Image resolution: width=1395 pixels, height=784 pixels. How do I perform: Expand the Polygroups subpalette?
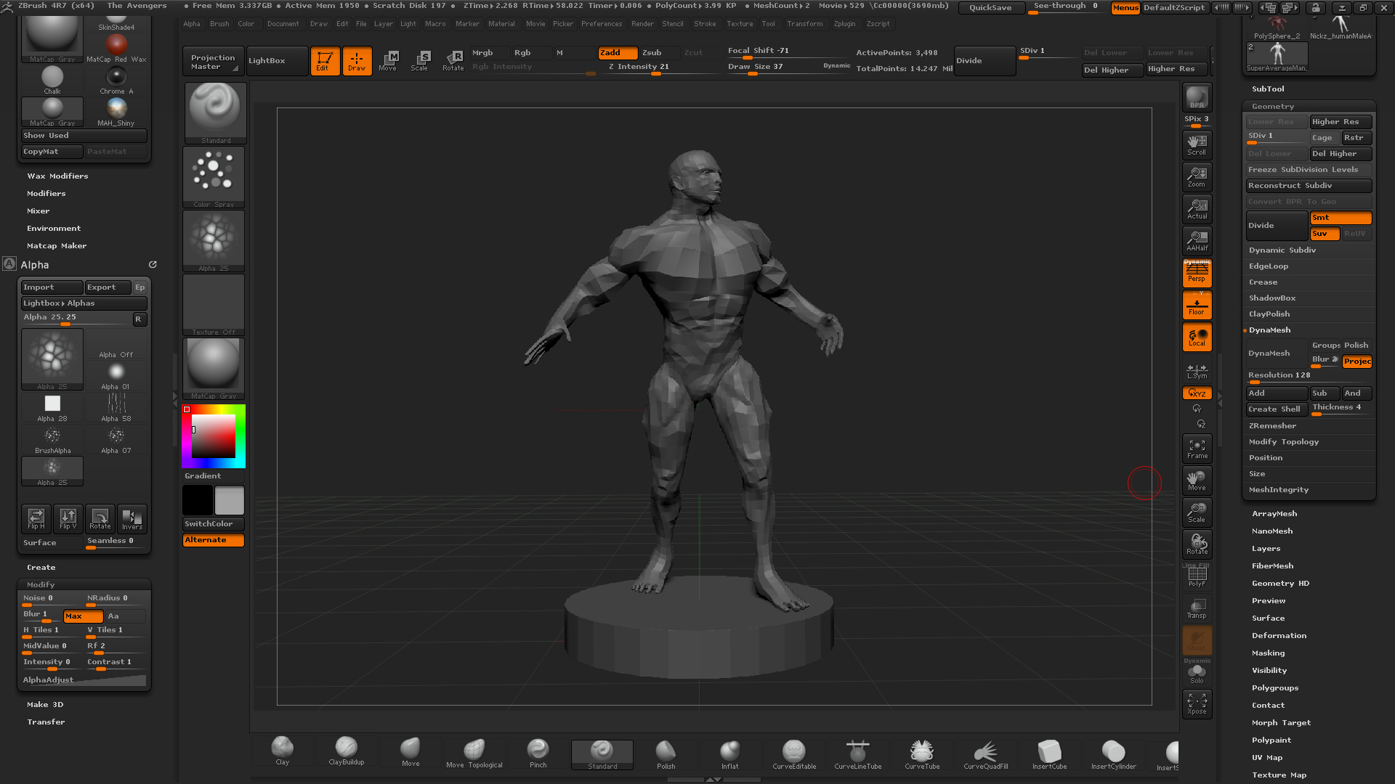click(1275, 688)
